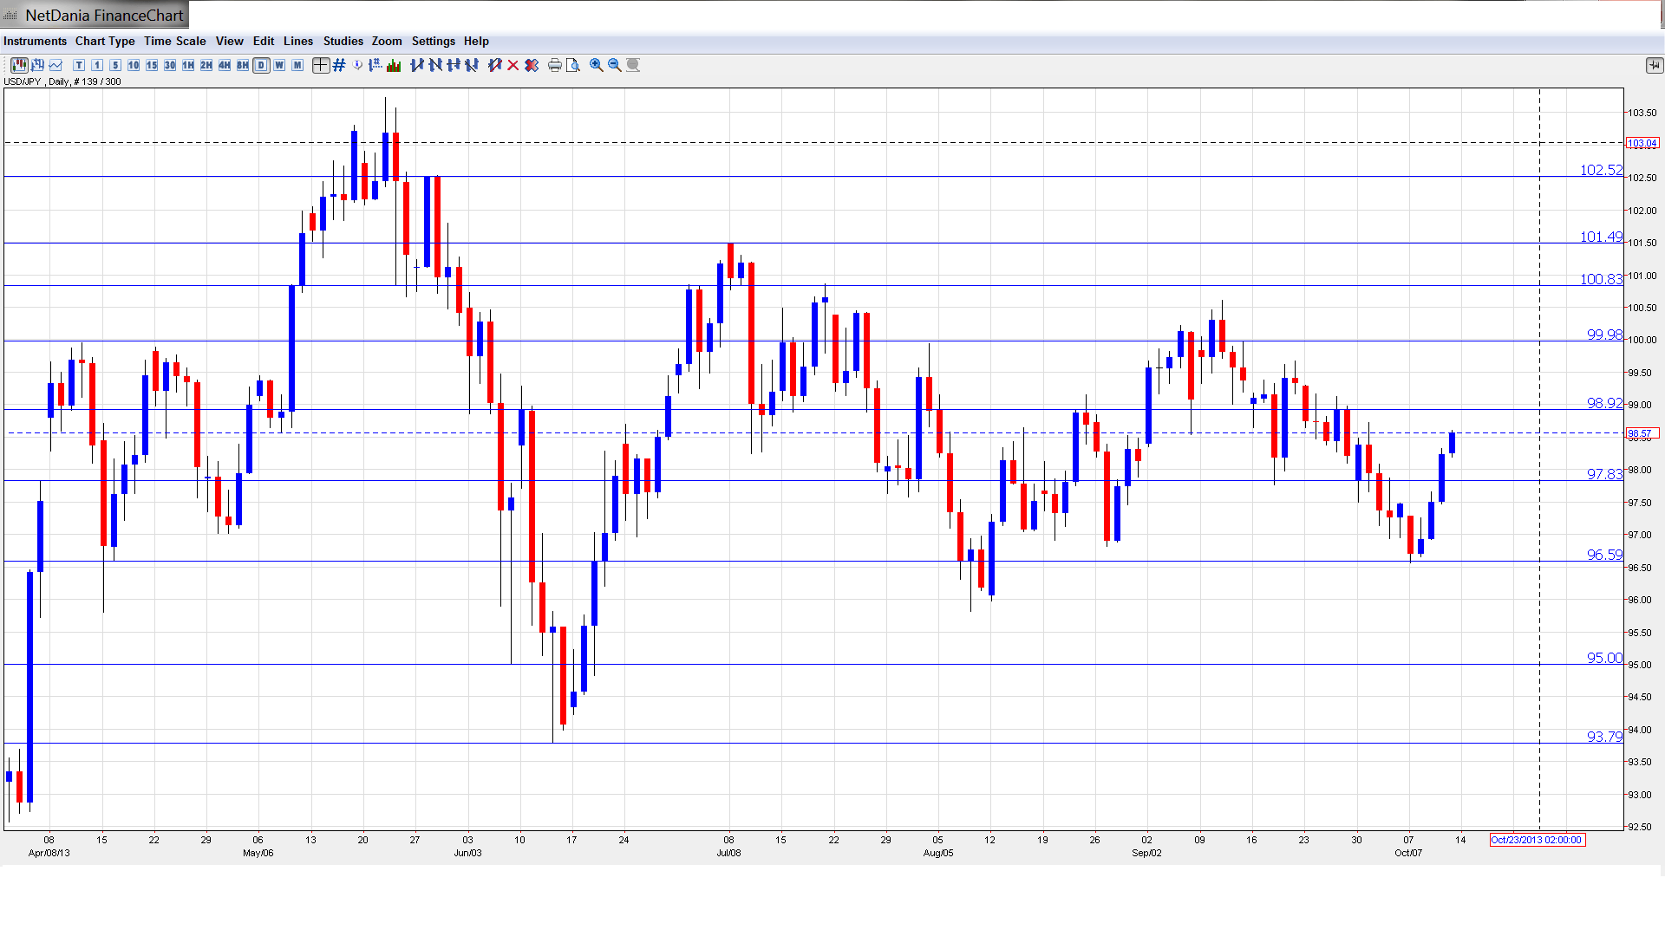Screen dimensions: 1665x936
Task: Switch to the line chart type icon
Action: tap(55, 65)
